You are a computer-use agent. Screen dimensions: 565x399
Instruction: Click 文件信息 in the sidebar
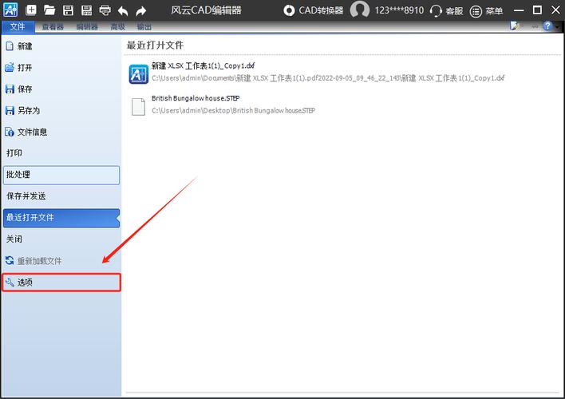point(32,132)
